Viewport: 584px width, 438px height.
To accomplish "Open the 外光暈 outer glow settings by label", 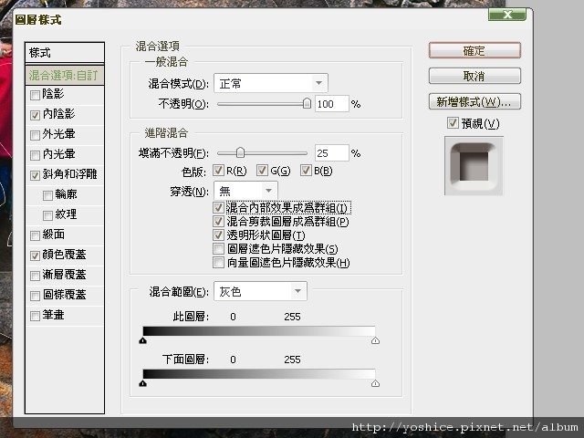I will point(58,134).
